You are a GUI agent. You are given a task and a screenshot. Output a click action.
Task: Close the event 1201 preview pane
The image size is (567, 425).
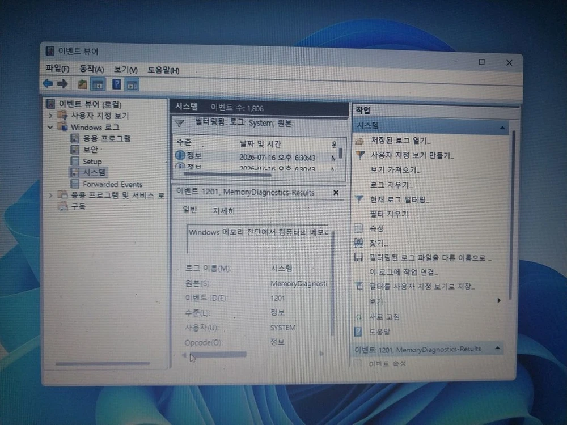pyautogui.click(x=336, y=193)
